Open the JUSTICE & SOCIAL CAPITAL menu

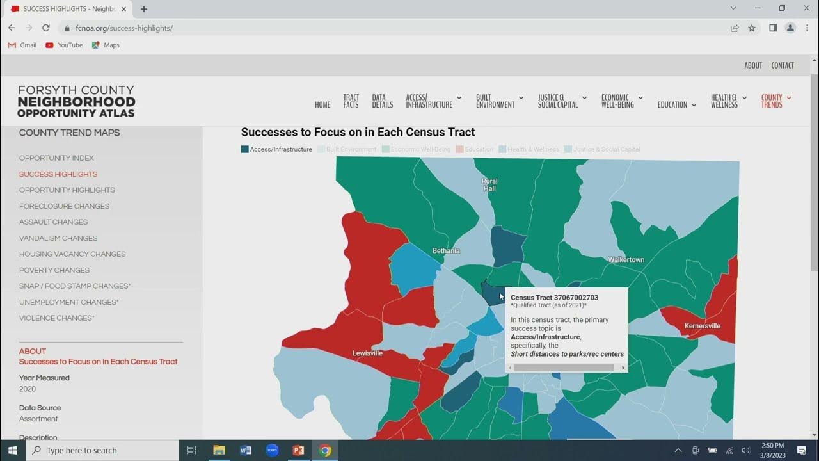coord(557,101)
